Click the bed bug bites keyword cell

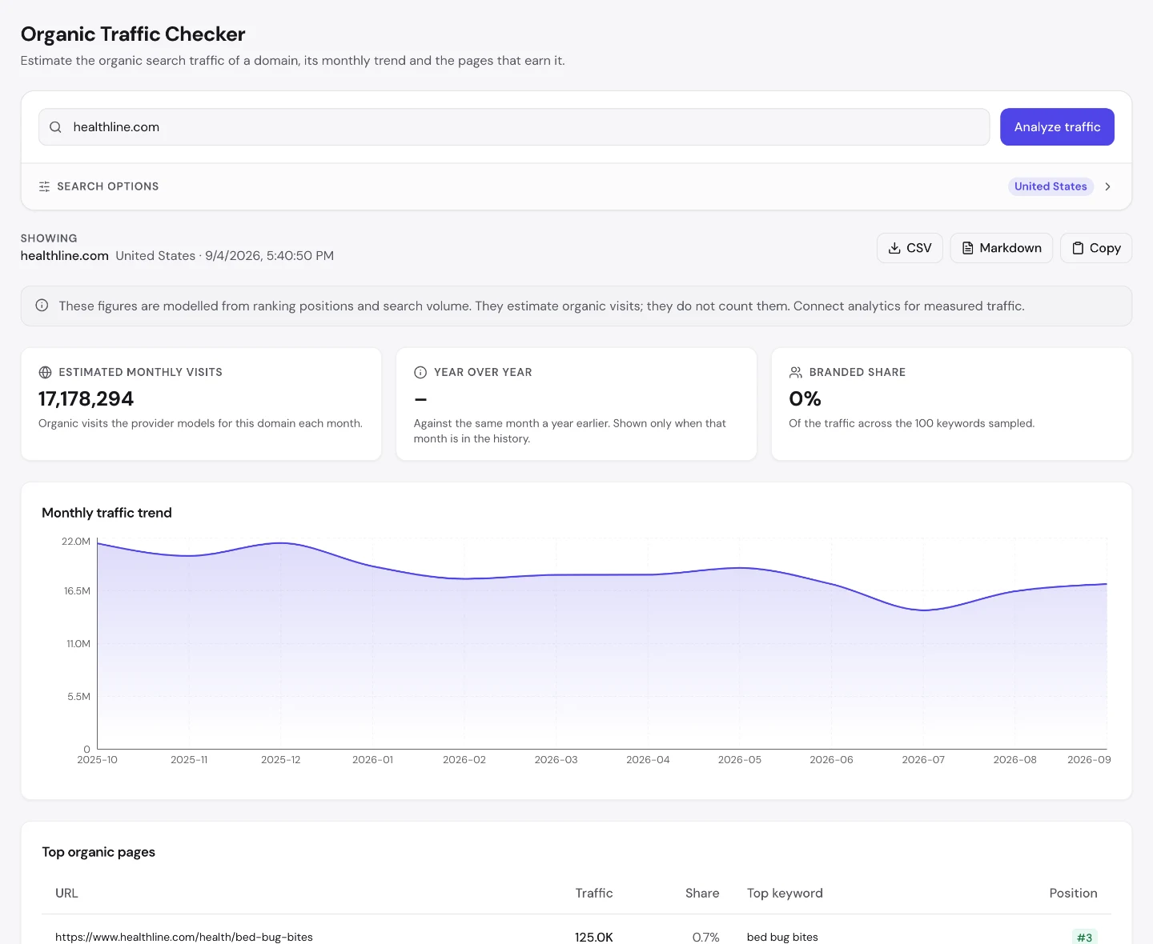click(x=782, y=937)
